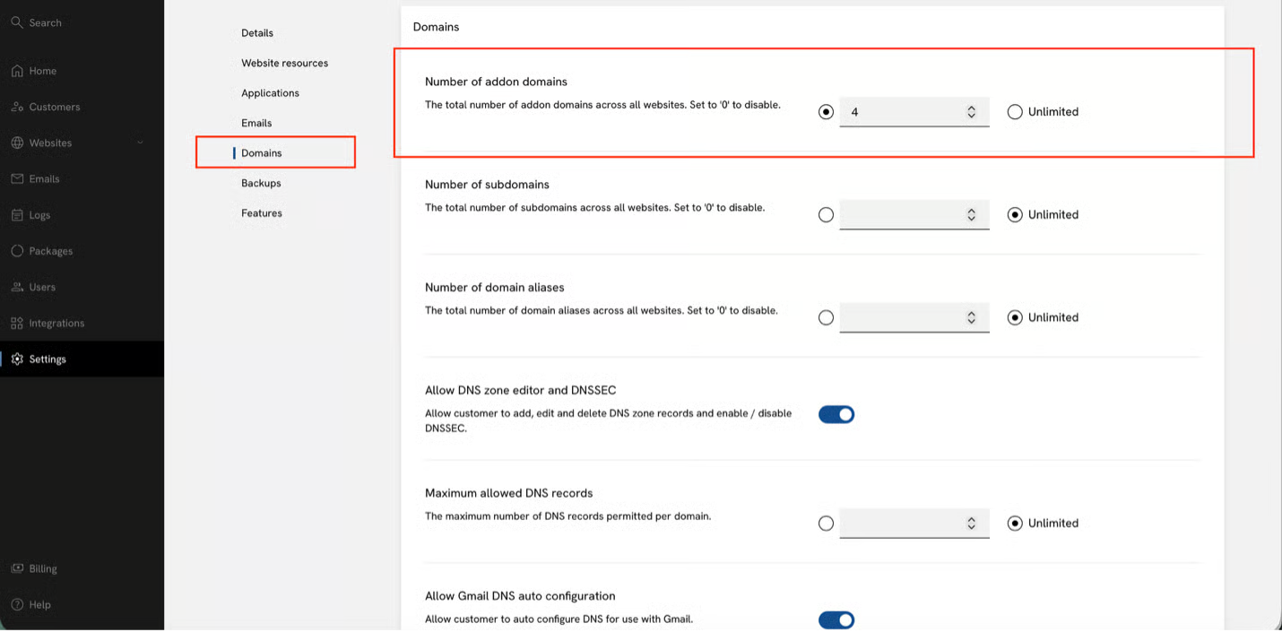Image resolution: width=1282 pixels, height=632 pixels.
Task: Expand the Websites sidebar chevron
Action: (x=140, y=143)
